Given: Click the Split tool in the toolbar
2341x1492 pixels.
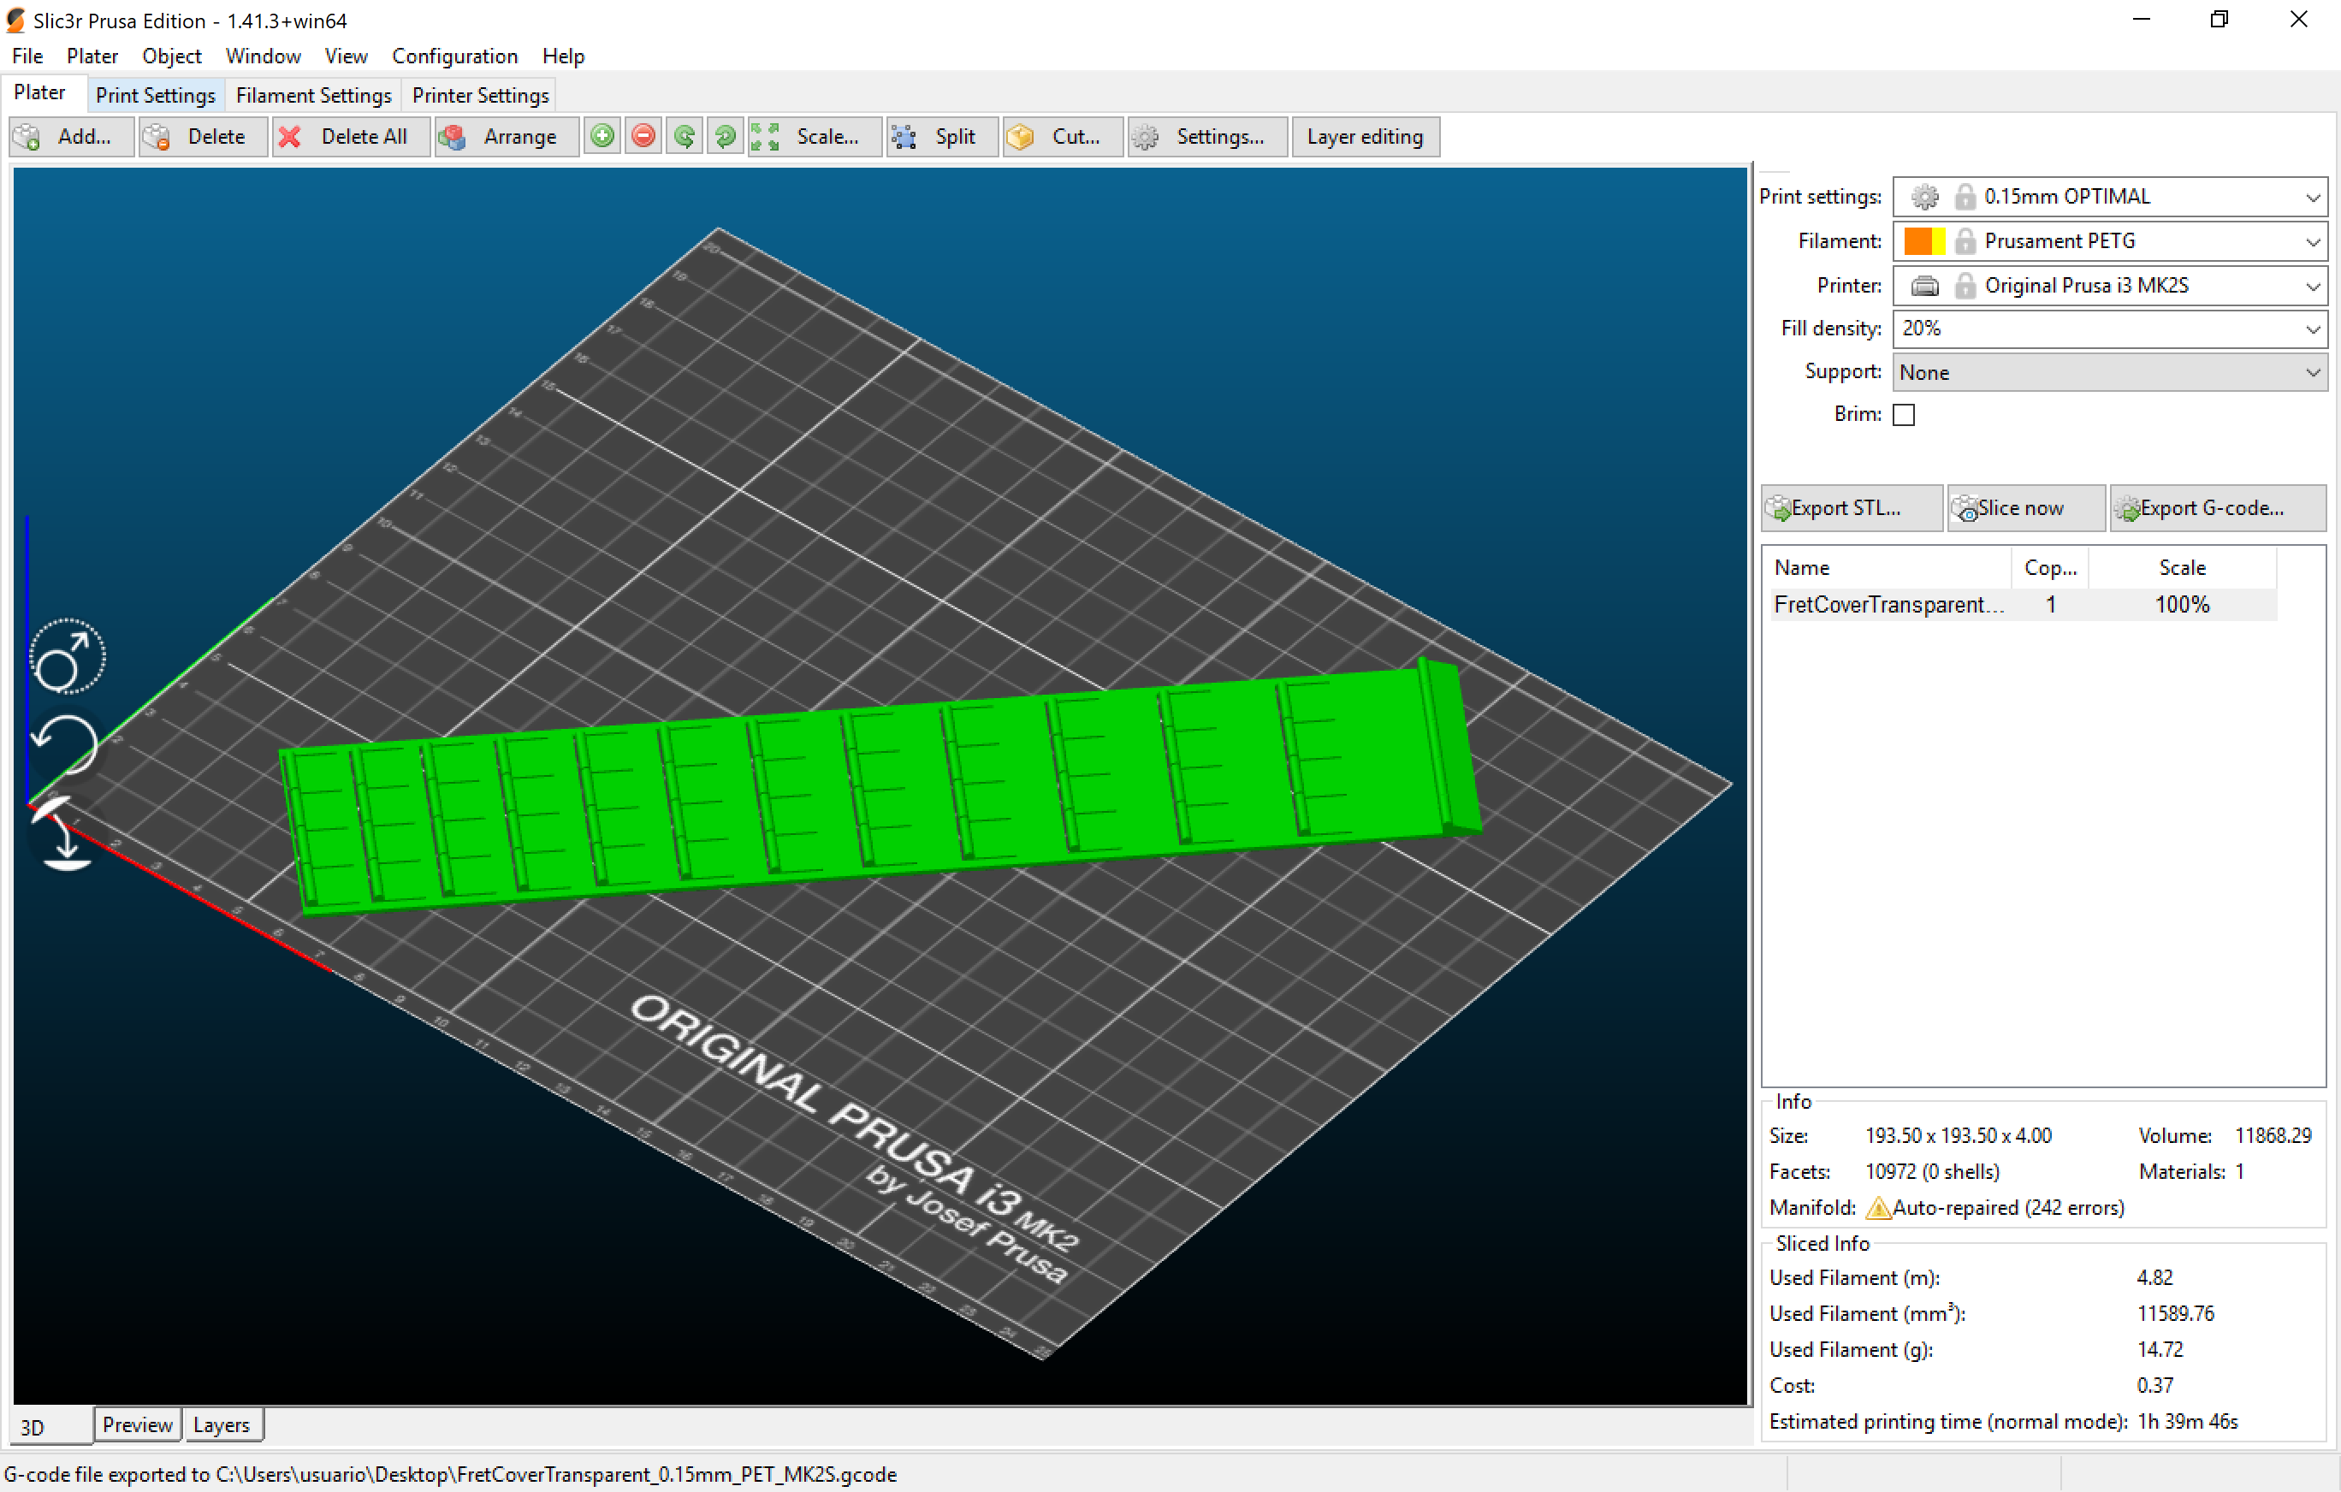Looking at the screenshot, I should click(939, 136).
